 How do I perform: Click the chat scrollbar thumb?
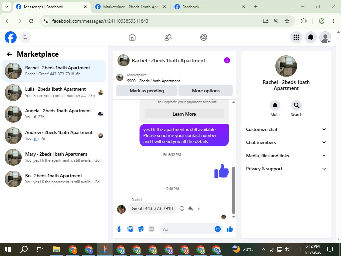coord(233,190)
